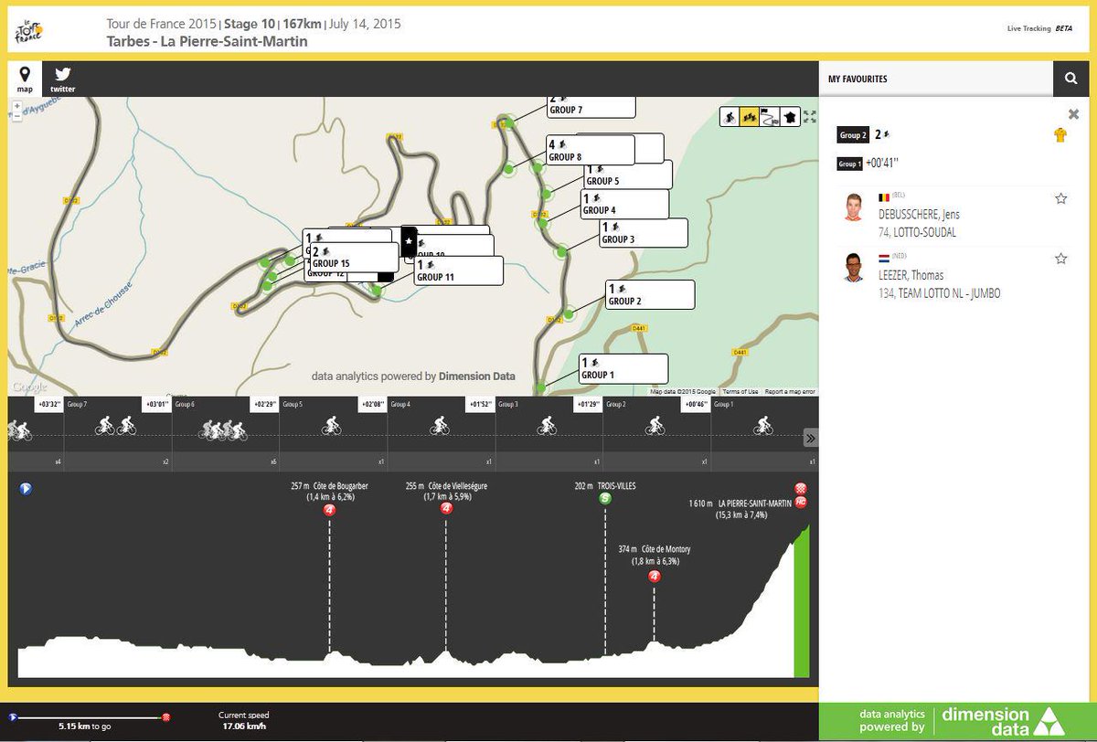Expand the map to fullscreen
The width and height of the screenshot is (1097, 742).
[809, 117]
